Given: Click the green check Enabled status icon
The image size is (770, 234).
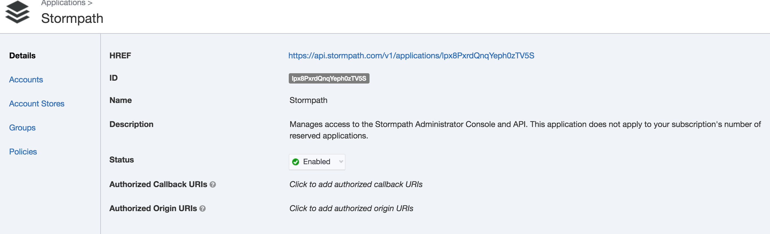Looking at the screenshot, I should pos(296,162).
